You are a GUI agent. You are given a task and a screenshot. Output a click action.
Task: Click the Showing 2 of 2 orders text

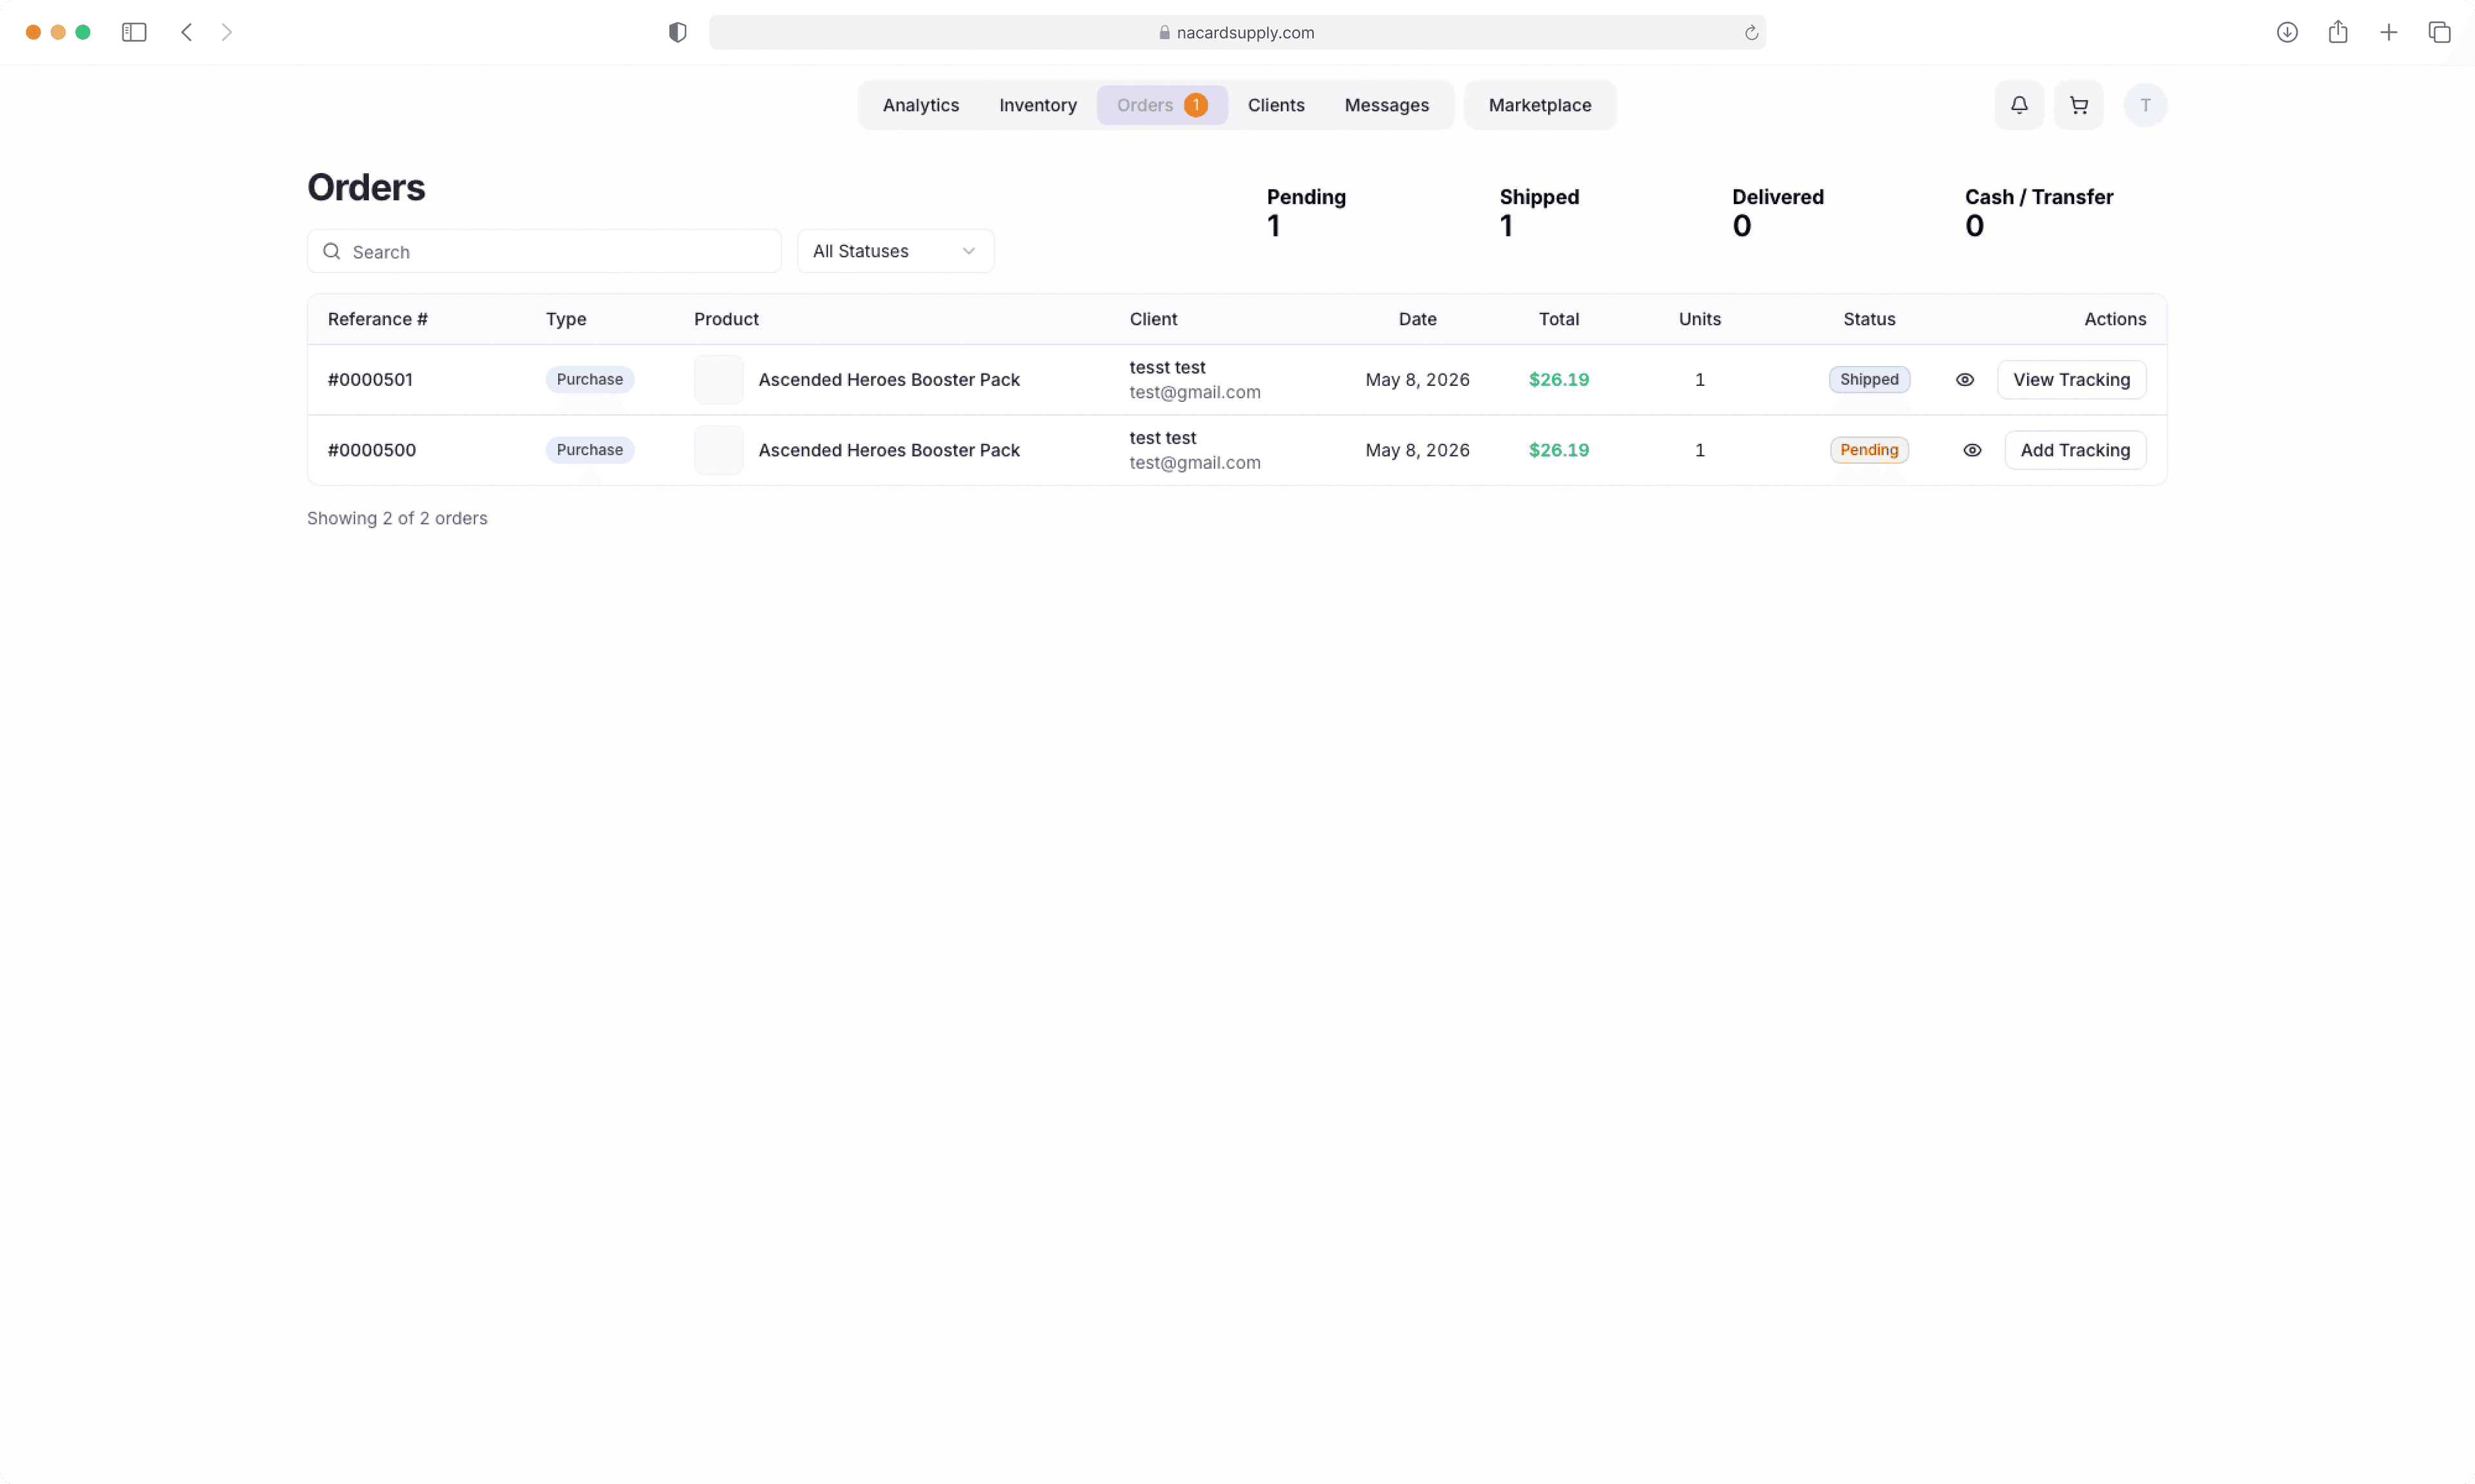pyautogui.click(x=397, y=518)
